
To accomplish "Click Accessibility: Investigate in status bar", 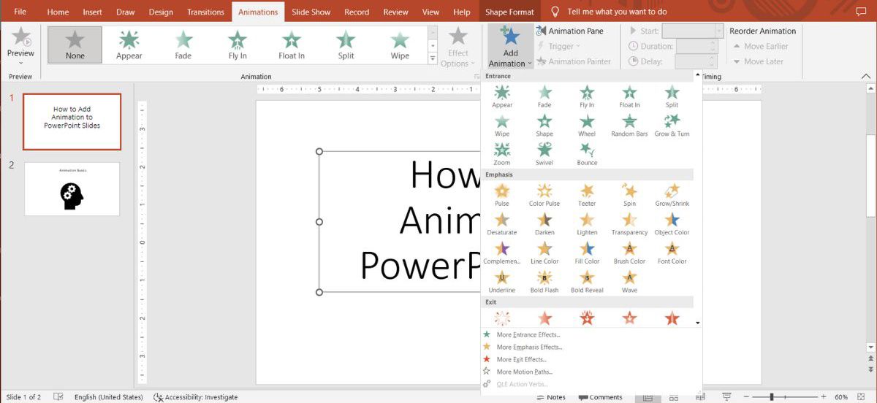I will (196, 397).
